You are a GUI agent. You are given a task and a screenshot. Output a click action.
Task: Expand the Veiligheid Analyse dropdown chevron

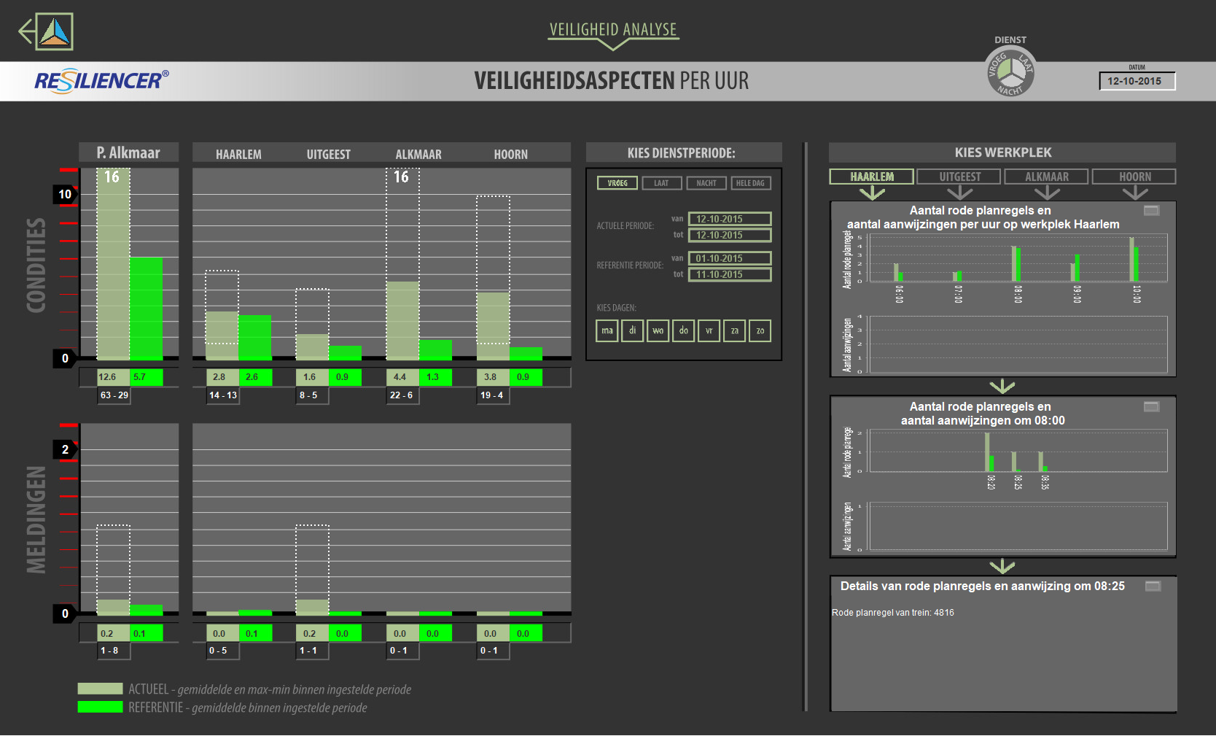(613, 44)
